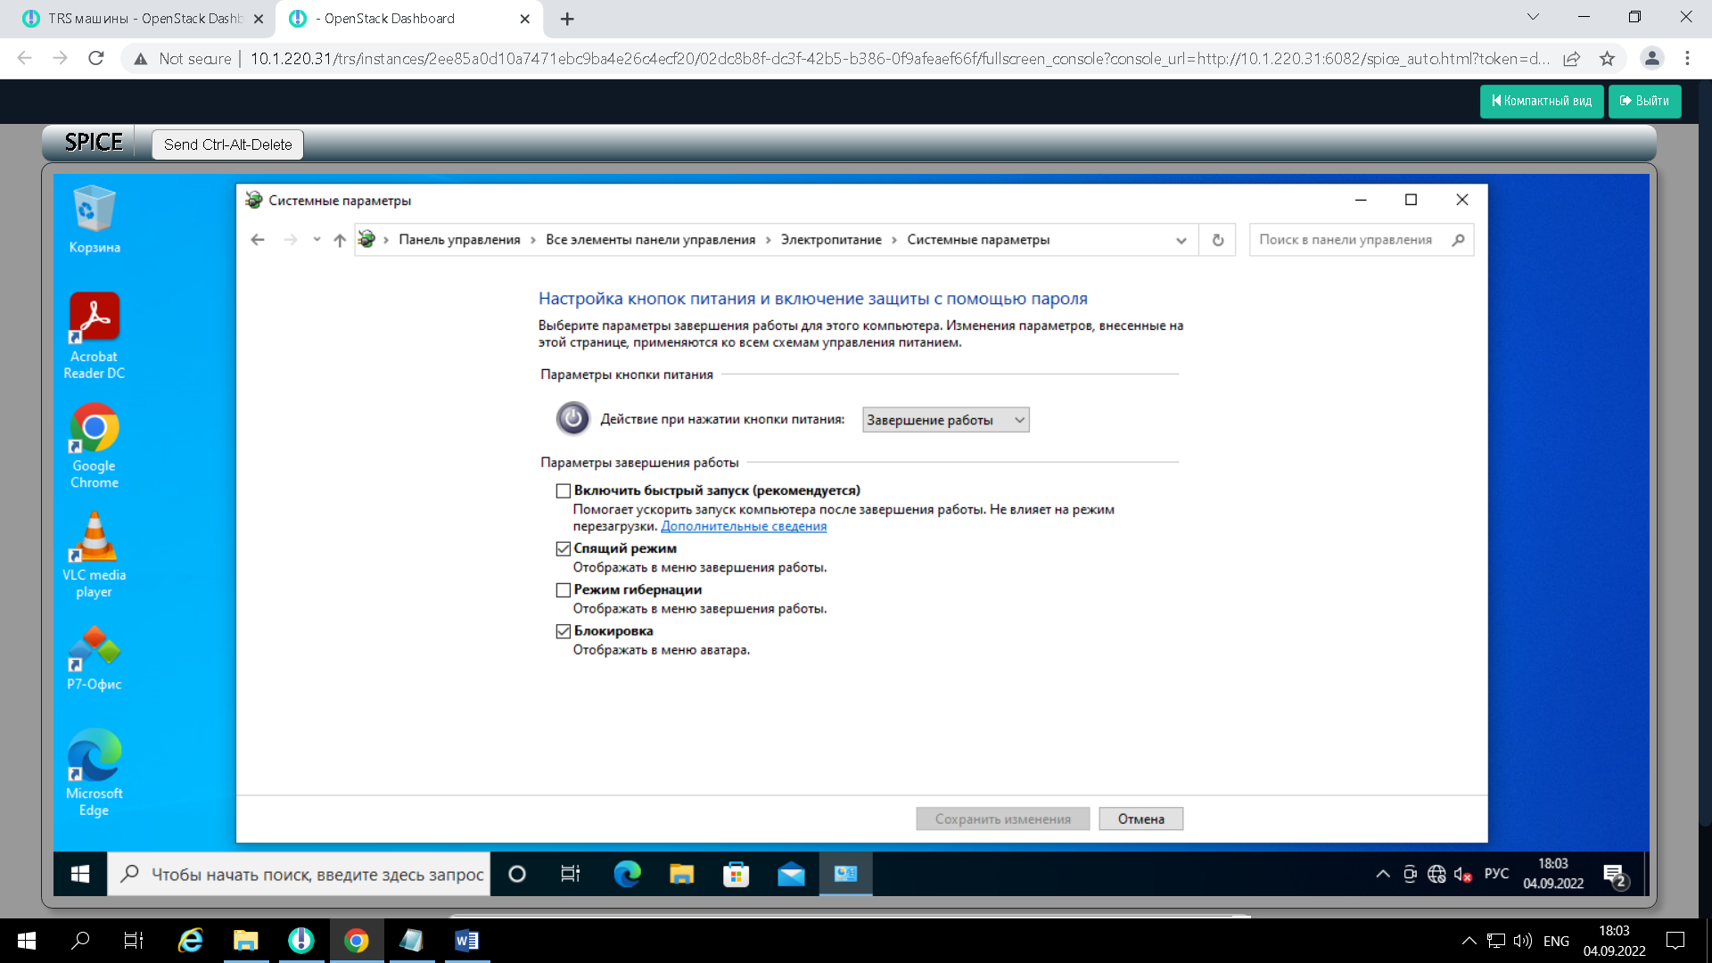Screen dimensions: 1712x963
Task: Switch remote input language РУС indicator
Action: tap(1496, 874)
